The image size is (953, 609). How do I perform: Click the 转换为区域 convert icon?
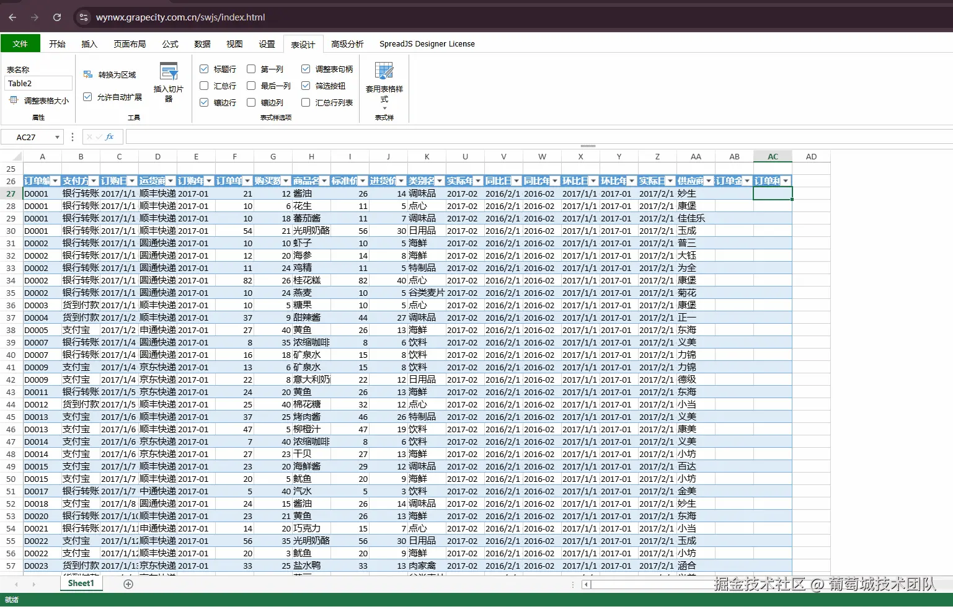(x=88, y=74)
